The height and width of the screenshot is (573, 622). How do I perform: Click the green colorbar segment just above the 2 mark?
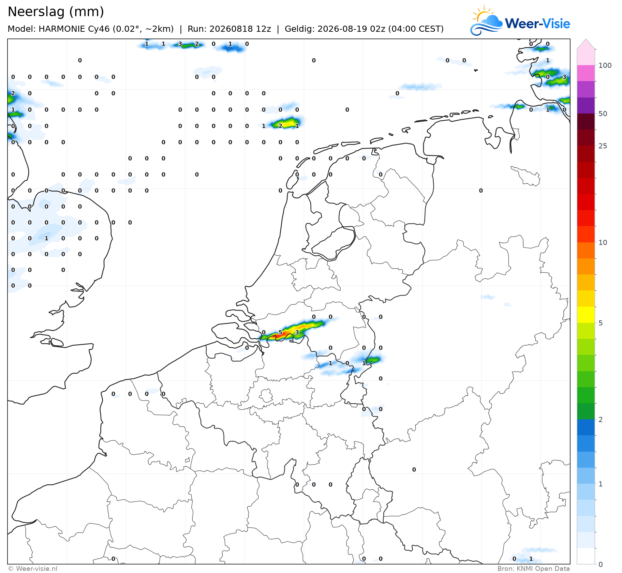click(586, 411)
